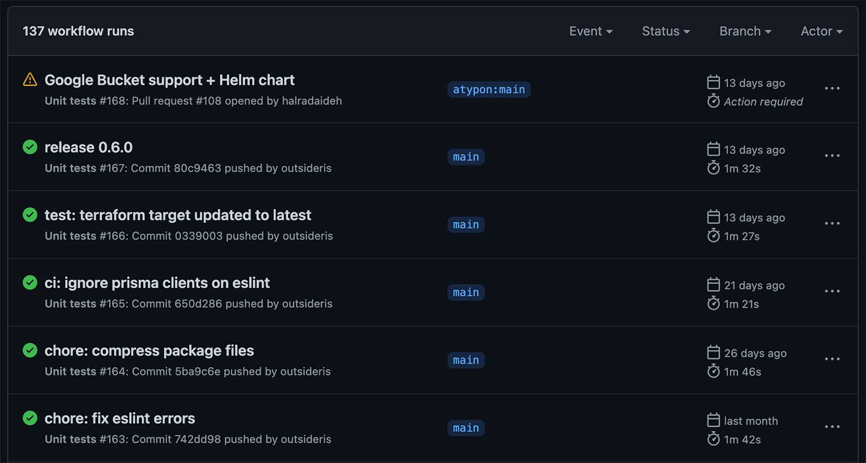This screenshot has width=866, height=463.
Task: Click the stopwatch icon beside Action required
Action: coord(714,101)
